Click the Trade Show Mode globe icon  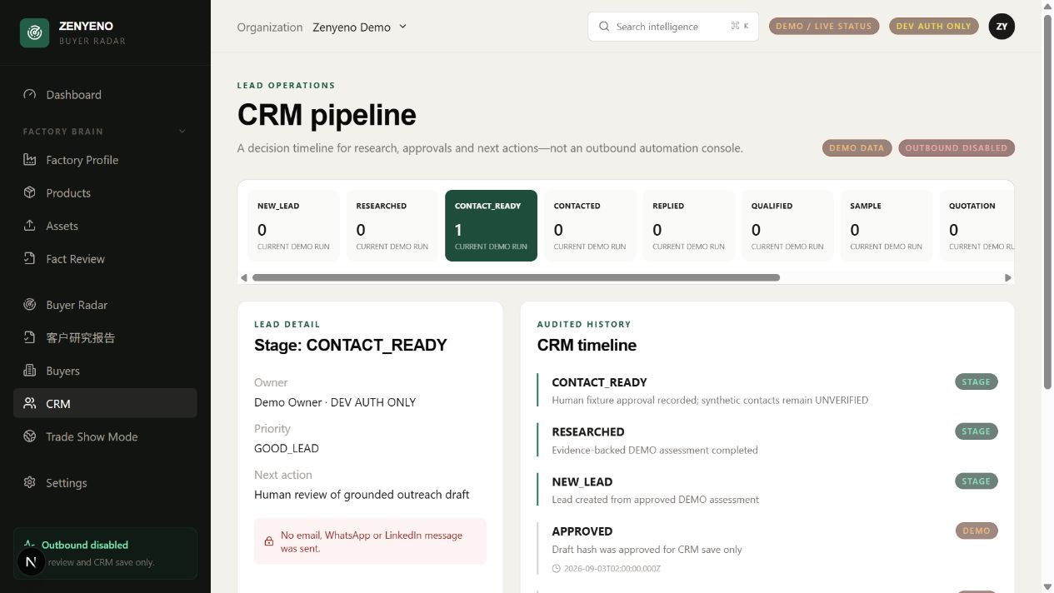pyautogui.click(x=30, y=436)
